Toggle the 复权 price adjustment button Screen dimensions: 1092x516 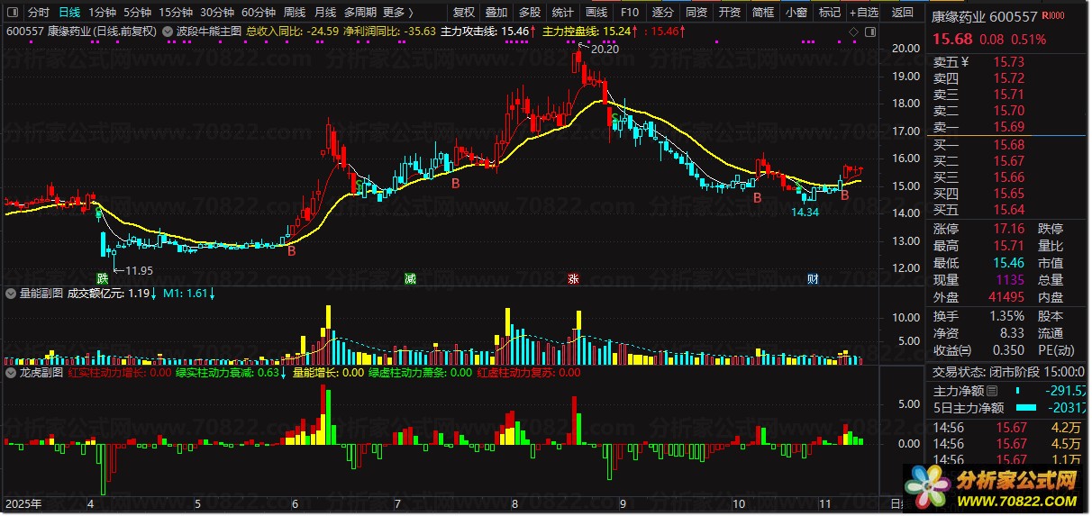point(464,13)
